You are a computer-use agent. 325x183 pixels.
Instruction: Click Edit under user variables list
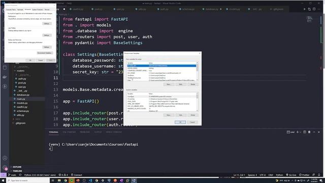(181, 84)
